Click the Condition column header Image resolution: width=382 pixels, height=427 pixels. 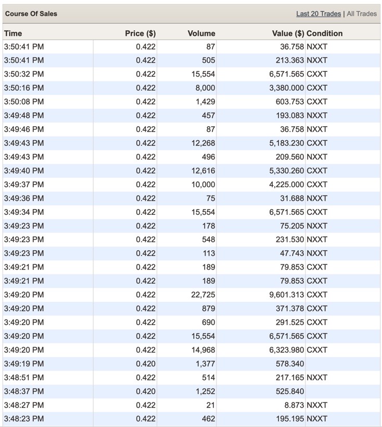tap(324, 33)
